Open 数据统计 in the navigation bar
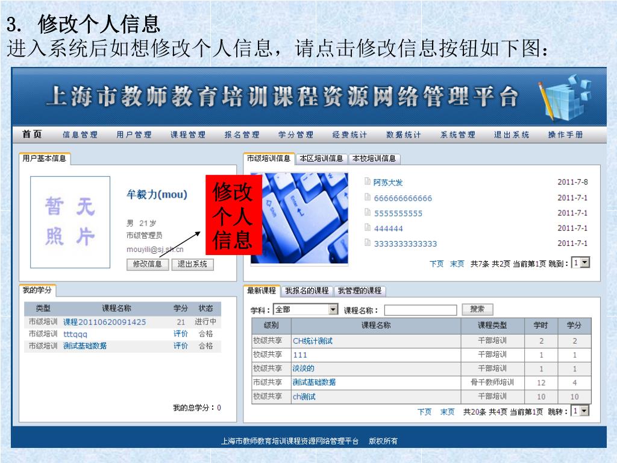This screenshot has width=617, height=463. pyautogui.click(x=403, y=134)
